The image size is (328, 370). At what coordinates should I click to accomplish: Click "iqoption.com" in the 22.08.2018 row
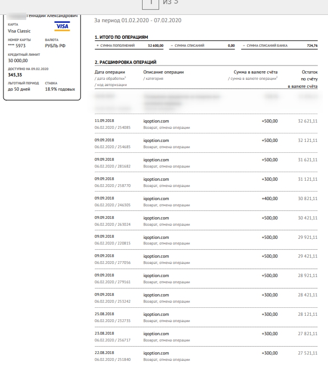coord(156,353)
